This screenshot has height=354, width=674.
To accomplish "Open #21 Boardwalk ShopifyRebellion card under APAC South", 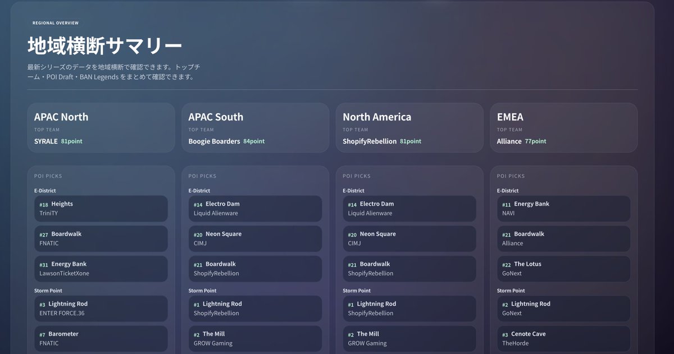I will 256,269.
